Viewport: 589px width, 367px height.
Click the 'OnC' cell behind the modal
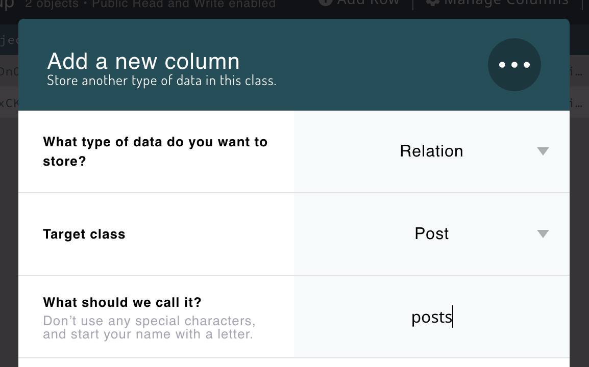coord(9,72)
